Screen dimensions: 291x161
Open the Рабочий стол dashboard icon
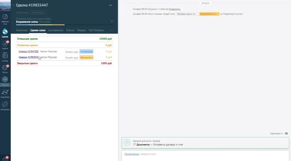click(5, 19)
